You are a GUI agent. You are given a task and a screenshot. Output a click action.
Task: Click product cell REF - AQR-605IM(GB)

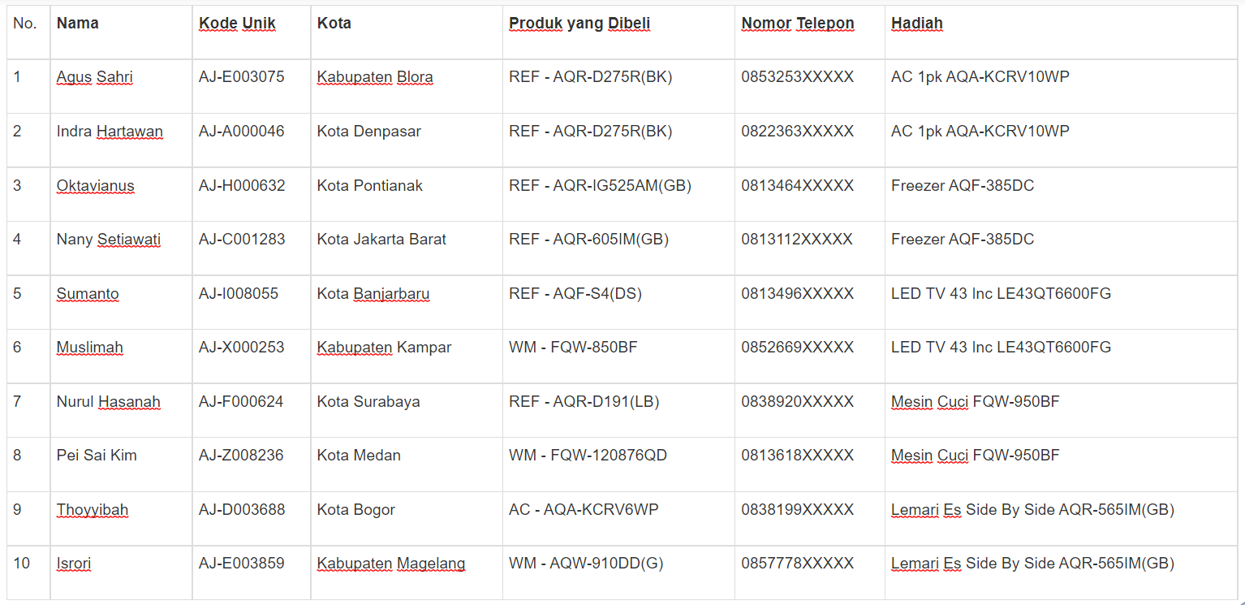[589, 240]
